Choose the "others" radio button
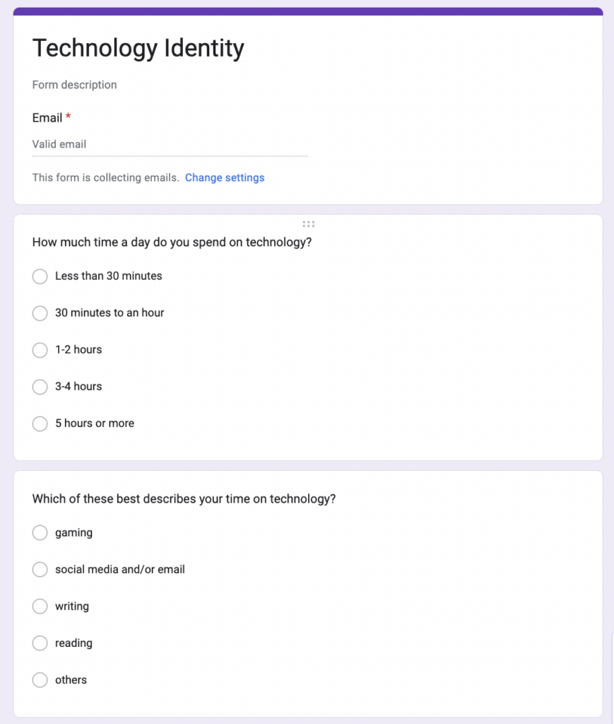This screenshot has height=724, width=614. pos(40,680)
